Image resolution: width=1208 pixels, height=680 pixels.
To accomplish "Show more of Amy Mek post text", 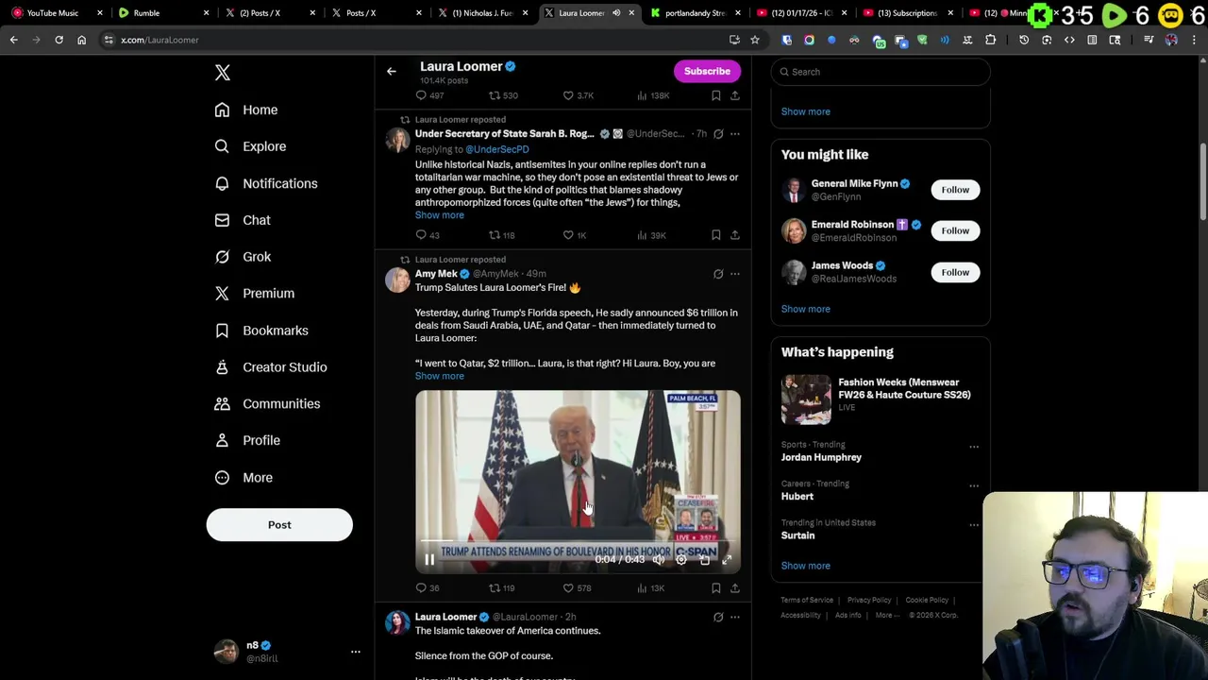I will pos(440,376).
